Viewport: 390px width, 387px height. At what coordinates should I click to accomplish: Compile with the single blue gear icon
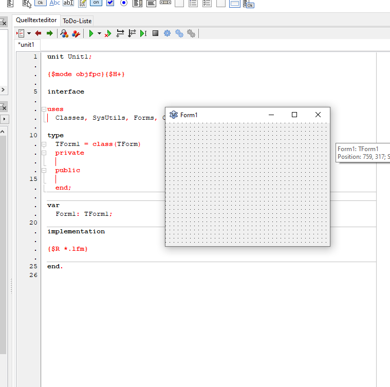167,33
